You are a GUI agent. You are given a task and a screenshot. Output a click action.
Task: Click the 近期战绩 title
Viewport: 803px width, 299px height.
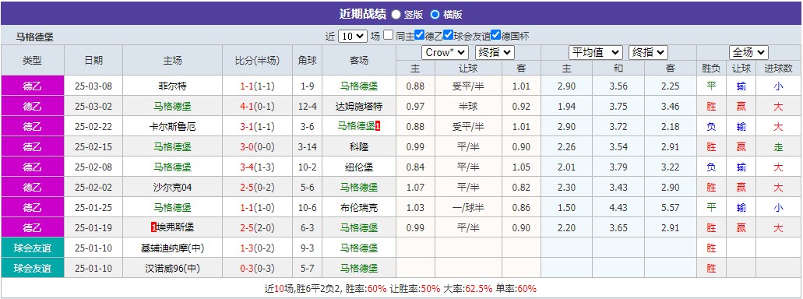363,14
